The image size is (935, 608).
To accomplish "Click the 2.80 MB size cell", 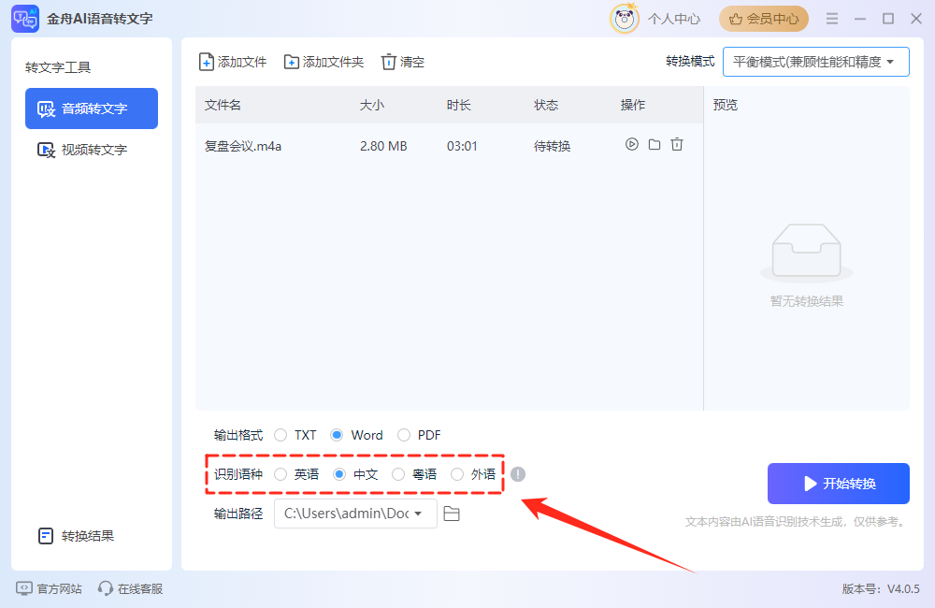I will click(383, 146).
